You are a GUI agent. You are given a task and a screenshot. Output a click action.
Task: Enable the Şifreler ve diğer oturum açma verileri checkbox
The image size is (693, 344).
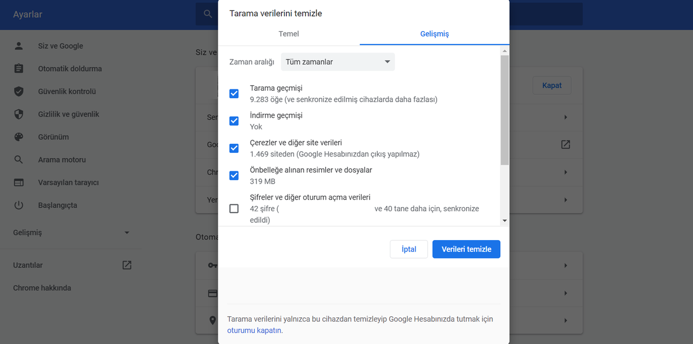pyautogui.click(x=234, y=208)
